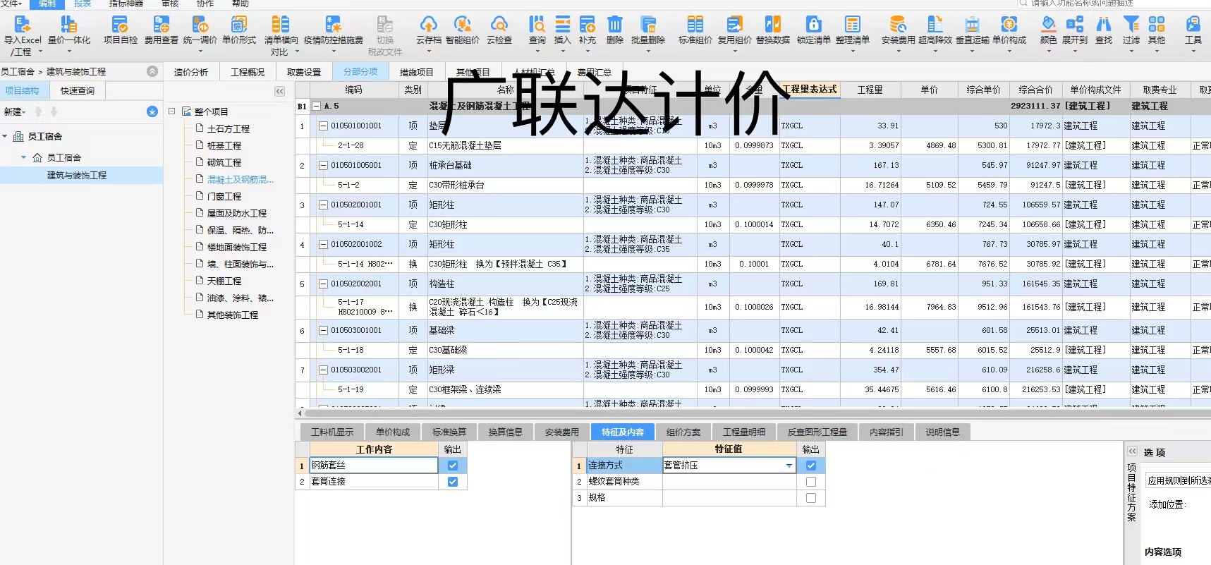Click the 查询 query icon
This screenshot has height=565, width=1211.
click(x=537, y=25)
